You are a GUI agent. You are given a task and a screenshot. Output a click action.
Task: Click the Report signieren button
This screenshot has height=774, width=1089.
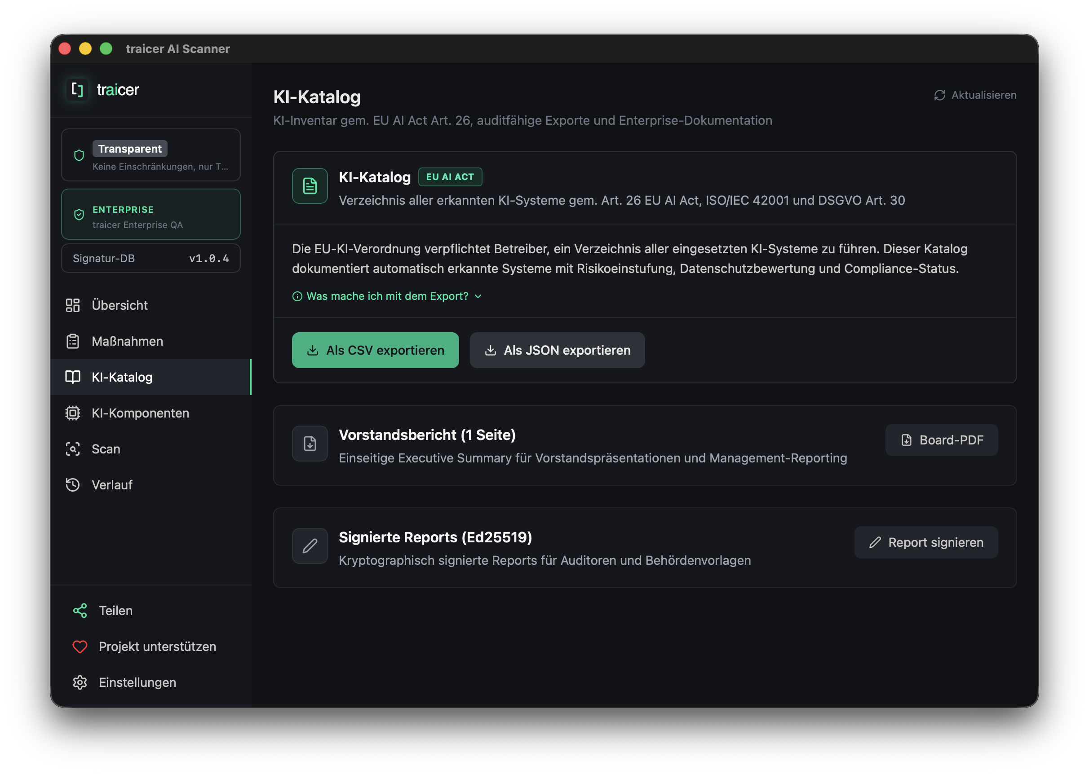click(926, 542)
